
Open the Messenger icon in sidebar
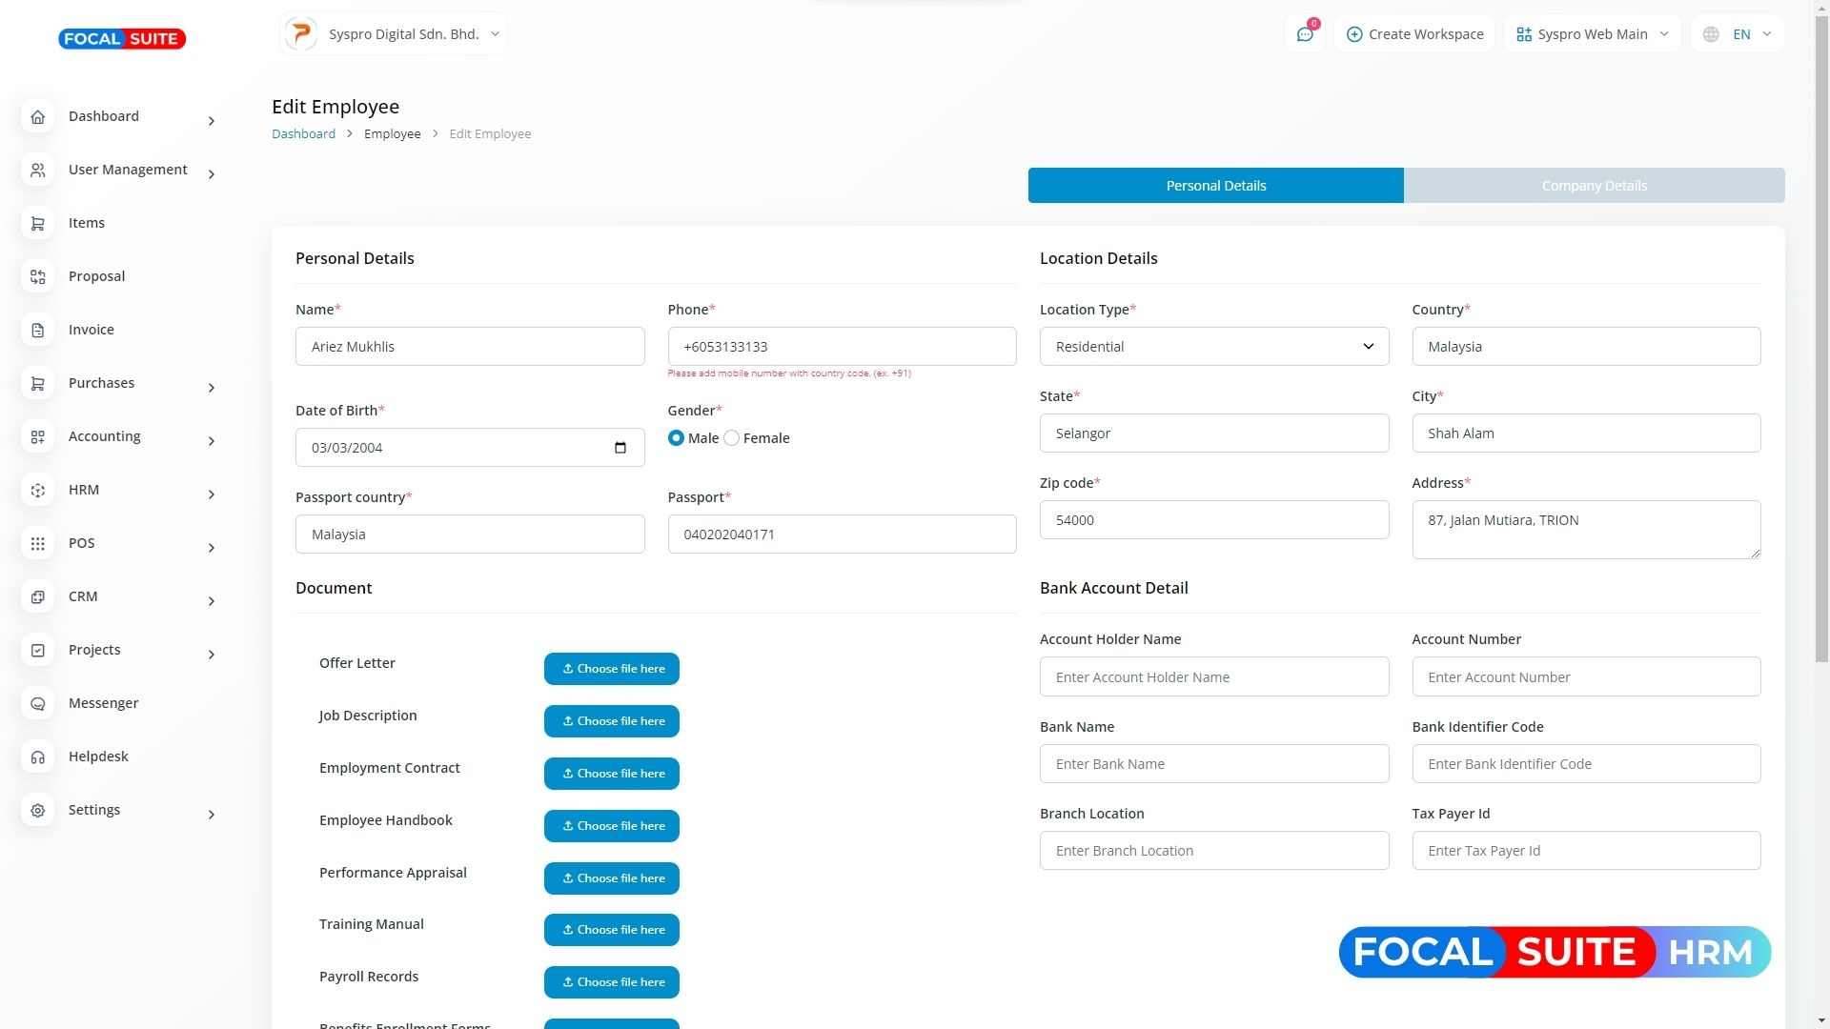pos(38,704)
